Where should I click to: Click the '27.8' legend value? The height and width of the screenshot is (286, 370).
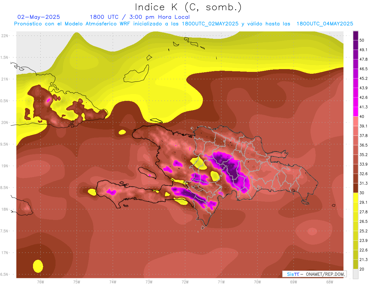coord(364,212)
